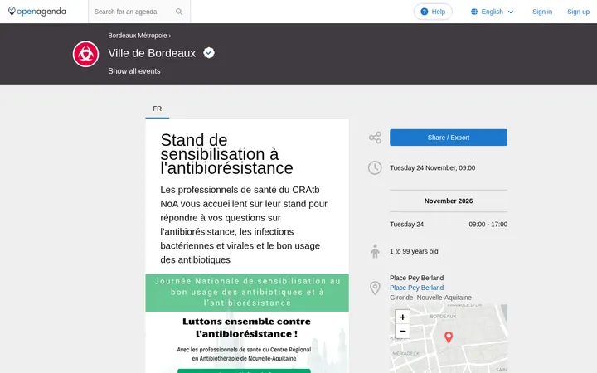Zoom in on the map
Screen dimensions: 597x373
pyautogui.click(x=402, y=317)
